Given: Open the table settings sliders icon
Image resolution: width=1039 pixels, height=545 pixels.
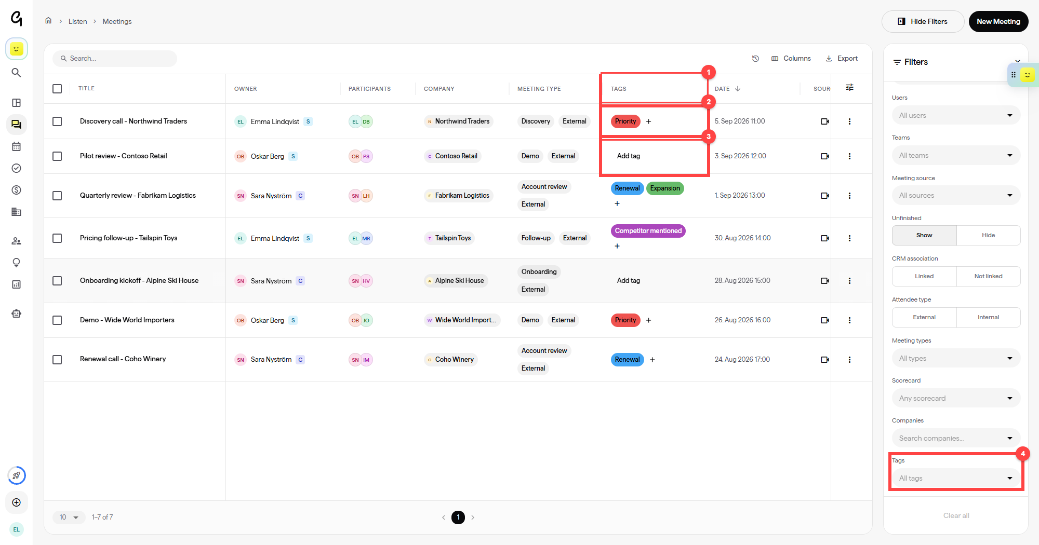Looking at the screenshot, I should 849,88.
